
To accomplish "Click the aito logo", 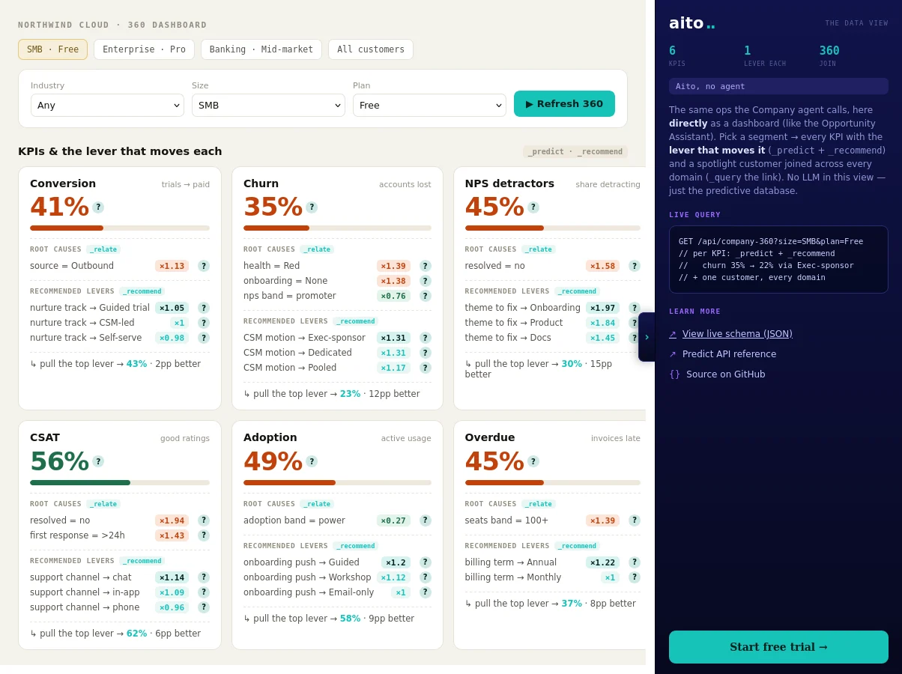I will 691,23.
